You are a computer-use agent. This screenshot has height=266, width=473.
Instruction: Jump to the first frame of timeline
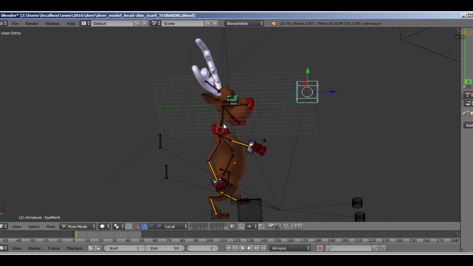point(228,248)
